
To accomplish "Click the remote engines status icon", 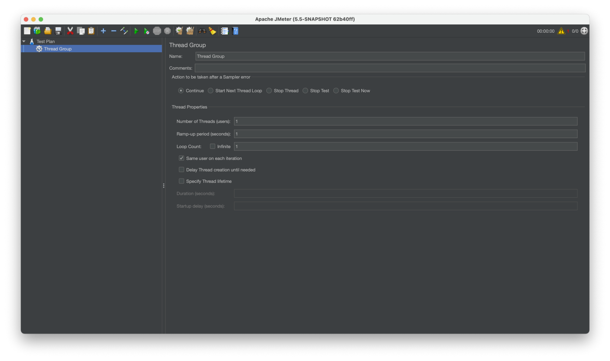I will [584, 31].
